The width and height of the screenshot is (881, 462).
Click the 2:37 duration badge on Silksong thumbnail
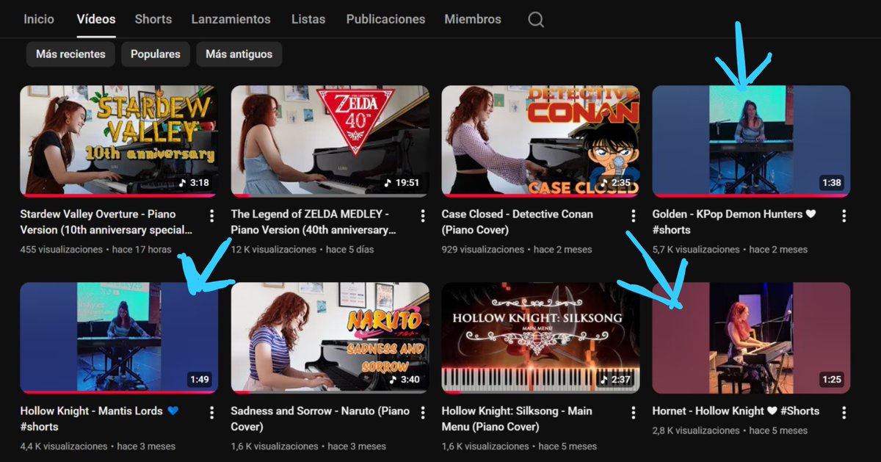[615, 380]
